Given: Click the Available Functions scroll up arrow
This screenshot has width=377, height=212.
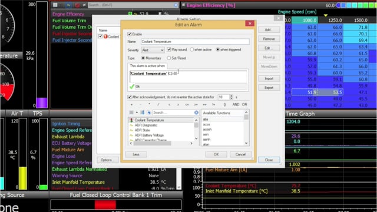Looking at the screenshot, I should (x=246, y=112).
